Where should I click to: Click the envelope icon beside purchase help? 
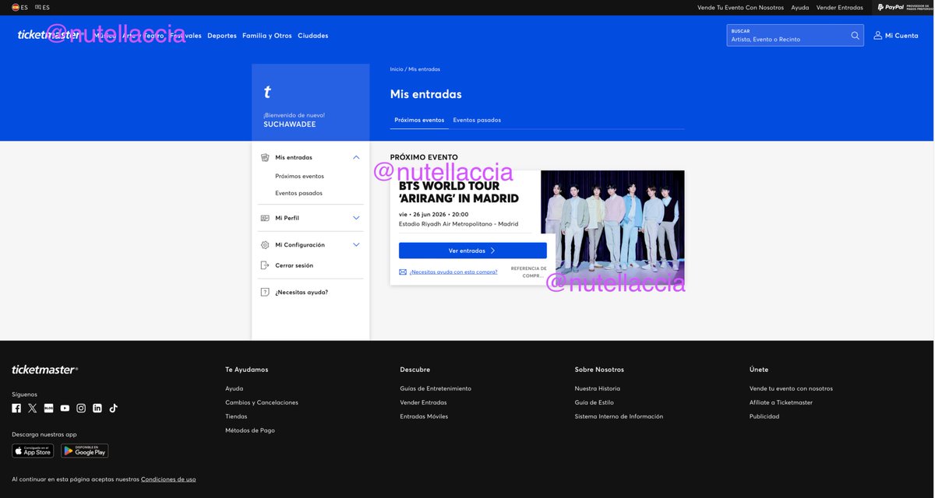pyautogui.click(x=403, y=272)
